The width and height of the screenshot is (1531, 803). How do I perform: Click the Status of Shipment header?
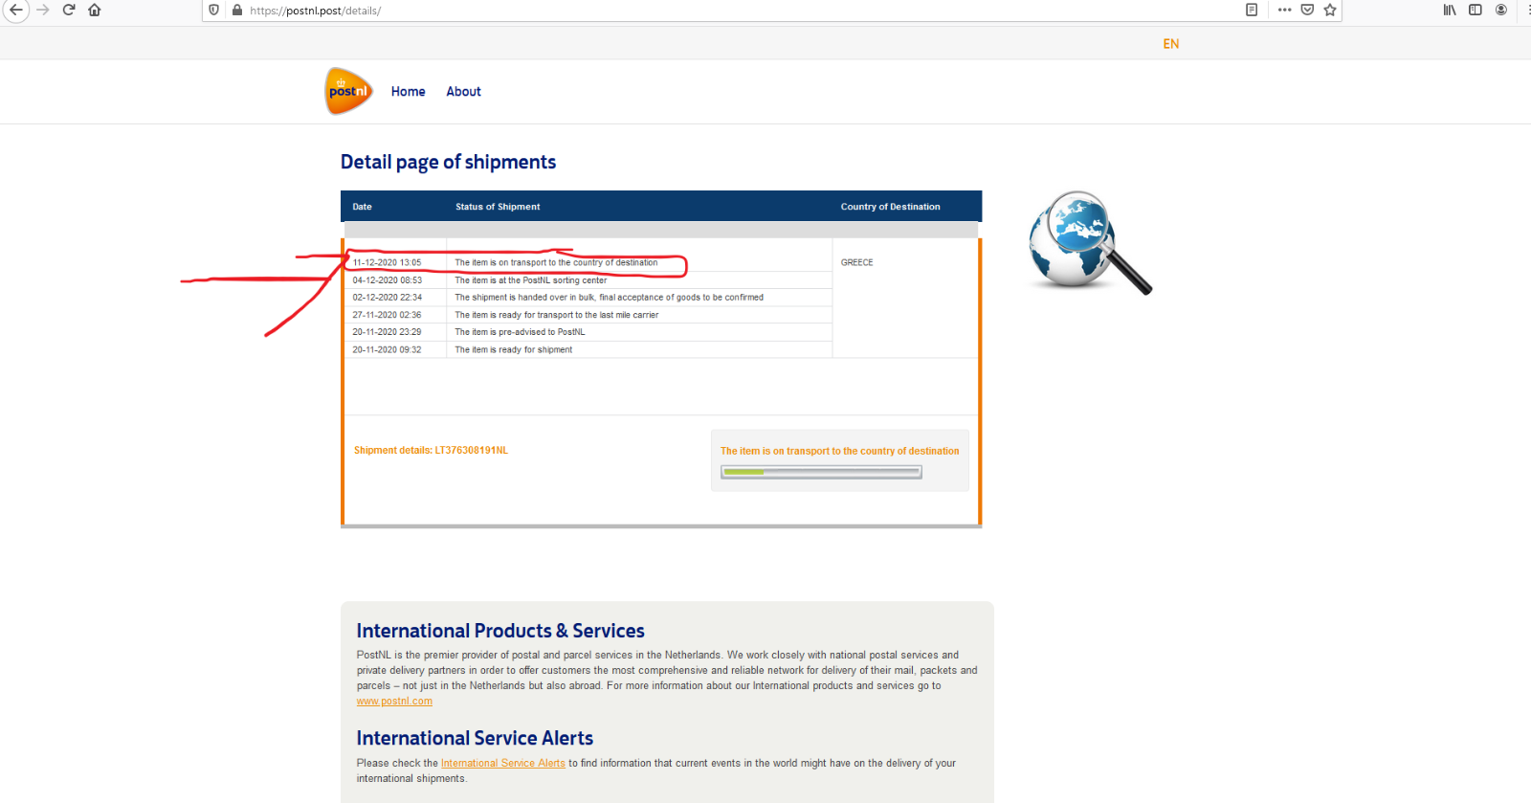point(498,207)
